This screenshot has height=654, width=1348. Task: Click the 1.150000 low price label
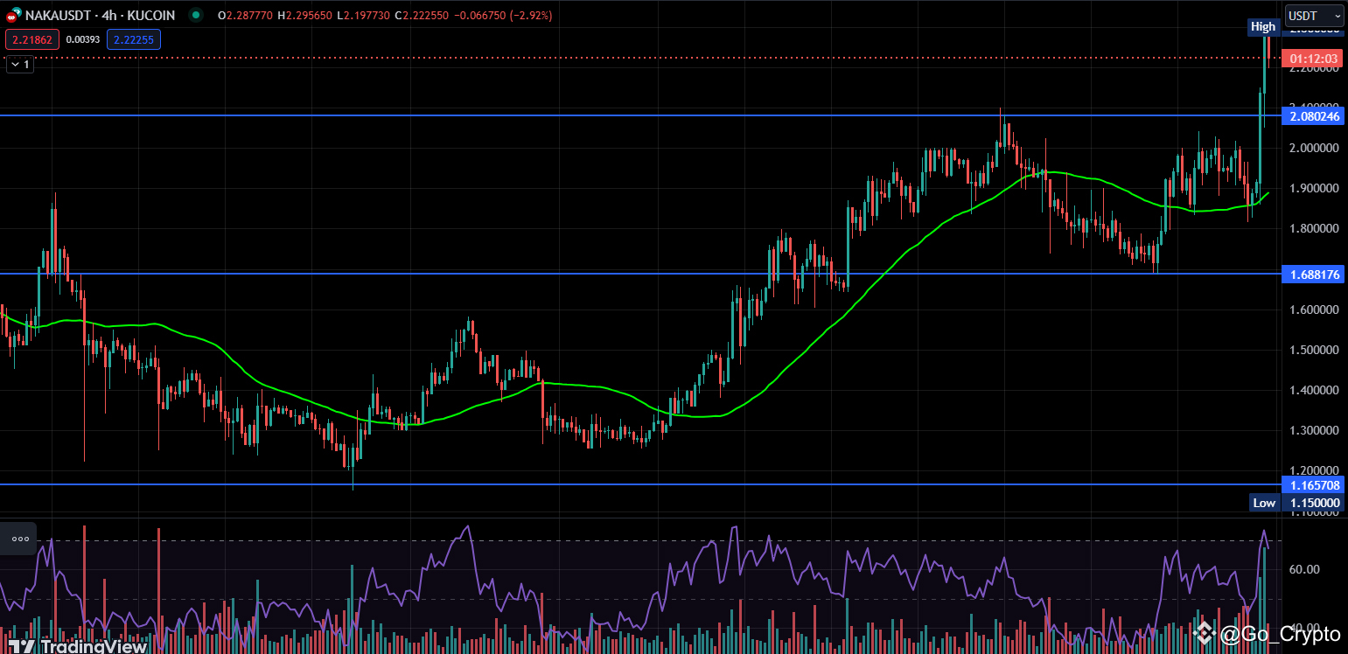point(1312,503)
